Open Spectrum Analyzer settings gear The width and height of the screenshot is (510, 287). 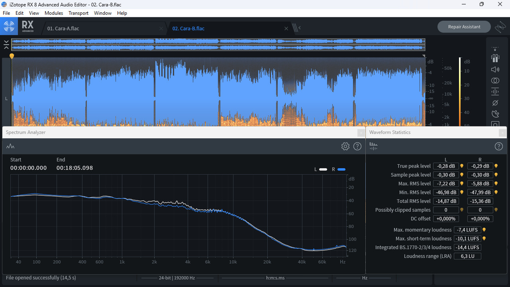[345, 146]
